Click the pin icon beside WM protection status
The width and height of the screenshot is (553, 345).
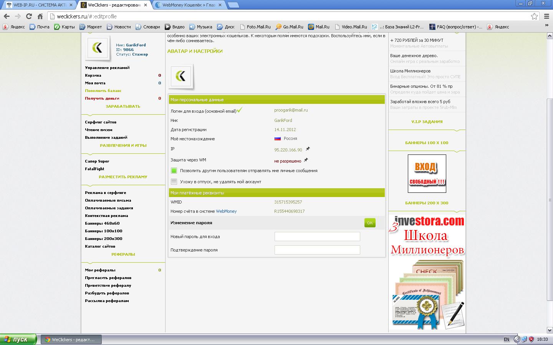(x=306, y=160)
